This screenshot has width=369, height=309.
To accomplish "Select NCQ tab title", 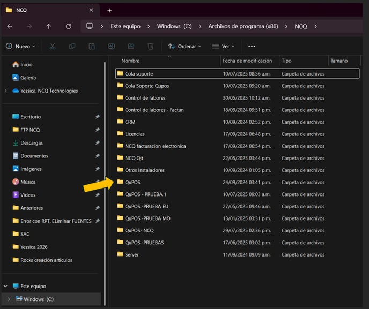I will point(21,10).
